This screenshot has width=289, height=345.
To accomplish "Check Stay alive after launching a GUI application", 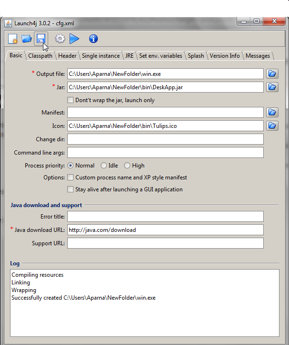I will [x=70, y=189].
